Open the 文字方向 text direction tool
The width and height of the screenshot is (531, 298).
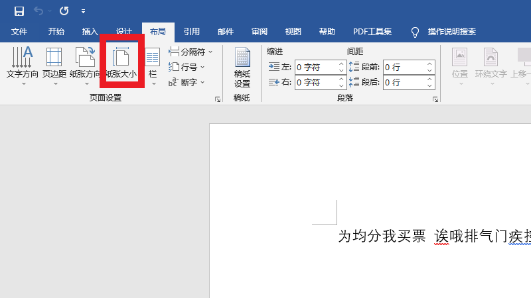click(x=23, y=66)
